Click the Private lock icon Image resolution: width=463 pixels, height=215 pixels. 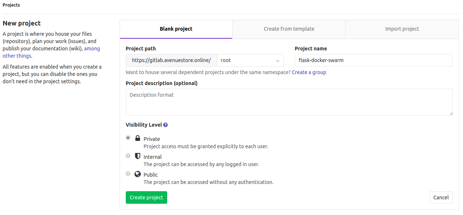pyautogui.click(x=138, y=138)
